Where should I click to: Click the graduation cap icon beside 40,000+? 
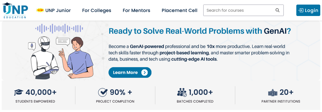point(19,93)
